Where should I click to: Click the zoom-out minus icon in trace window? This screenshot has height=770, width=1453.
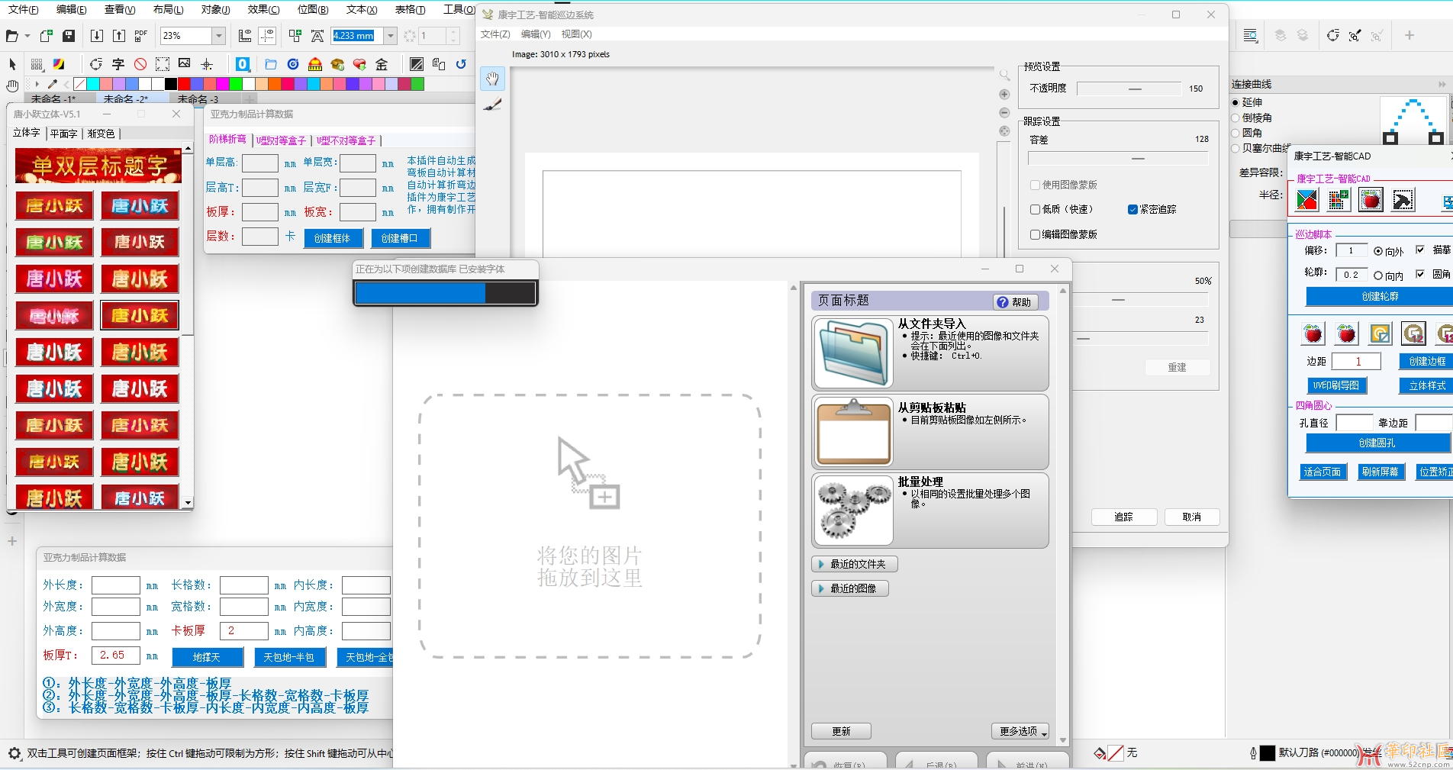[x=1004, y=113]
